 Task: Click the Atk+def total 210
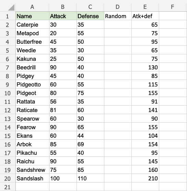[x=145, y=178]
